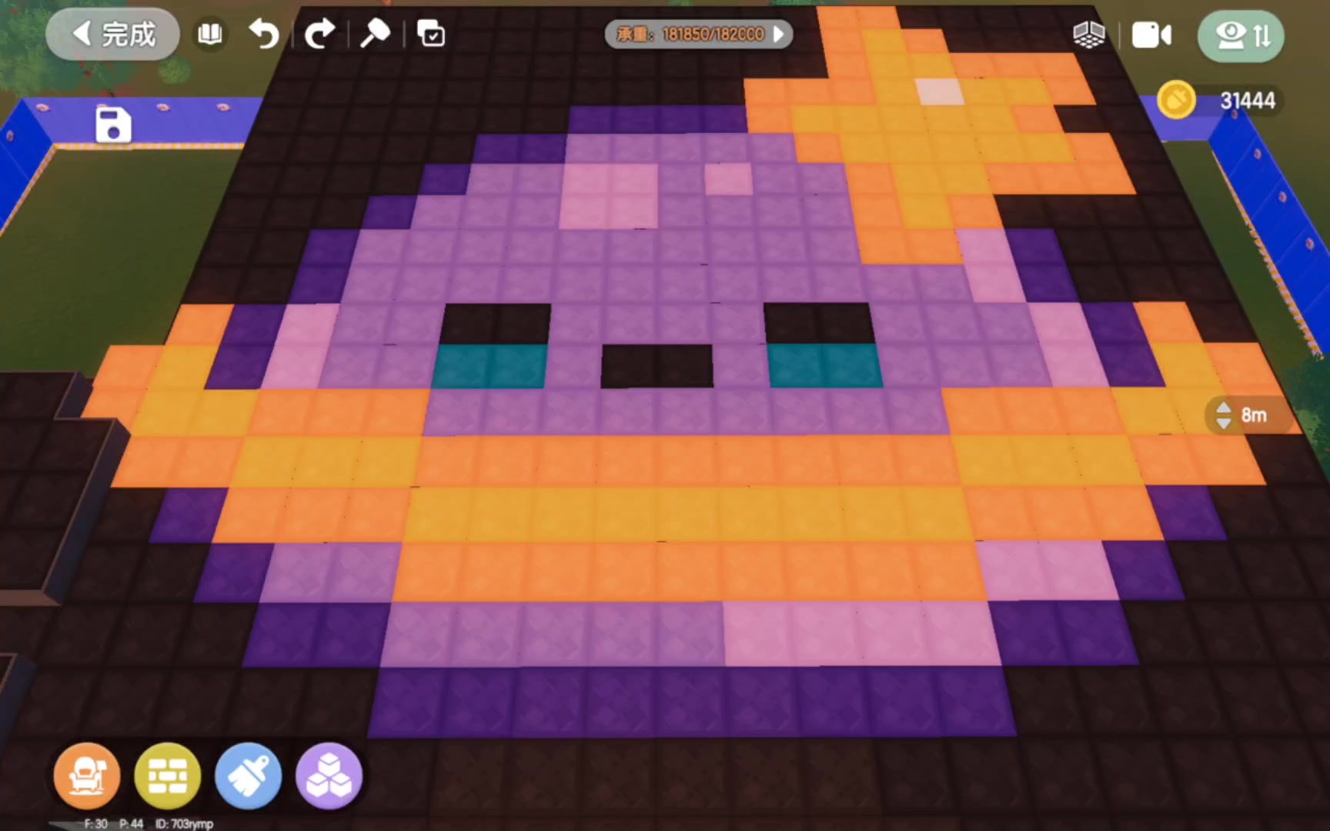The image size is (1330, 831).
Task: Select the teal left eye tile
Action: click(x=490, y=365)
